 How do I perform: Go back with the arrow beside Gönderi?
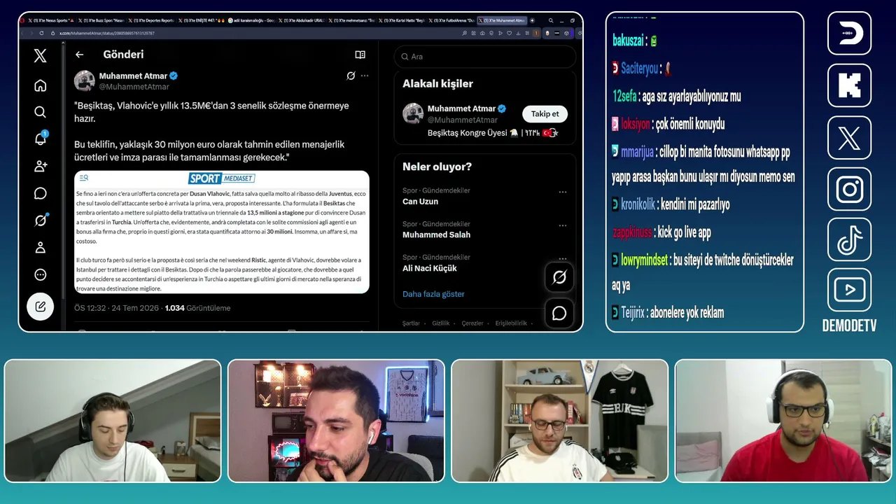coord(80,55)
